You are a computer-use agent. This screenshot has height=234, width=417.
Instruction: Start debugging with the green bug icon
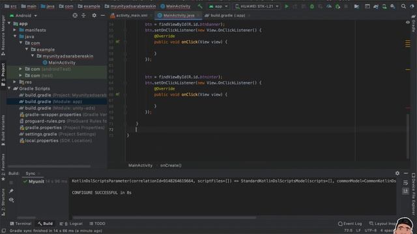pyautogui.click(x=312, y=6)
